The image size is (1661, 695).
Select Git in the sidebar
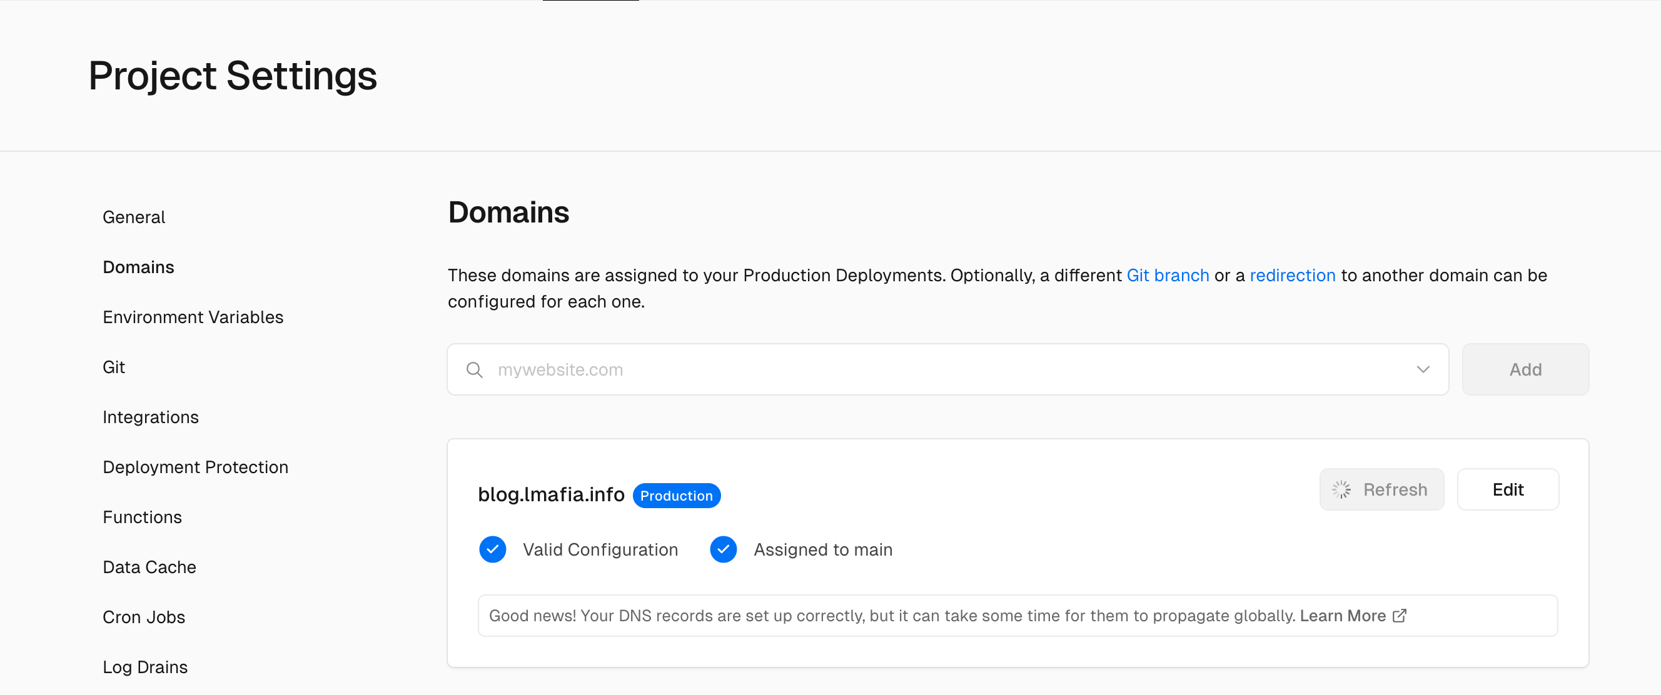click(x=113, y=367)
